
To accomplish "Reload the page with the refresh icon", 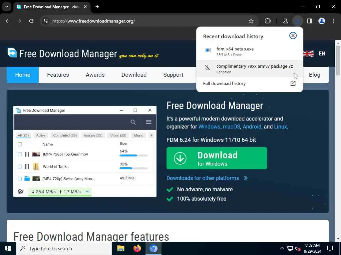I will [x=31, y=21].
